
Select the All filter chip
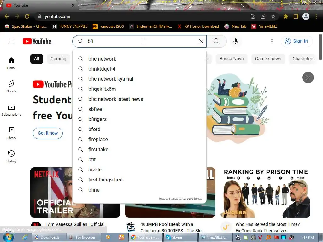[x=37, y=59]
